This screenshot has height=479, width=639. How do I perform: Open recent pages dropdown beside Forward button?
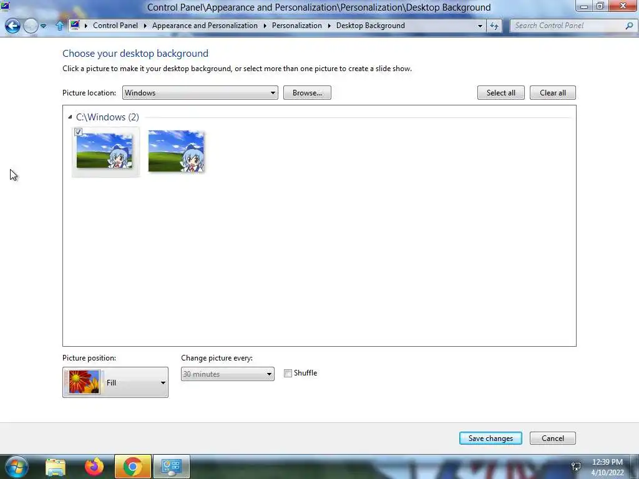[x=44, y=26]
